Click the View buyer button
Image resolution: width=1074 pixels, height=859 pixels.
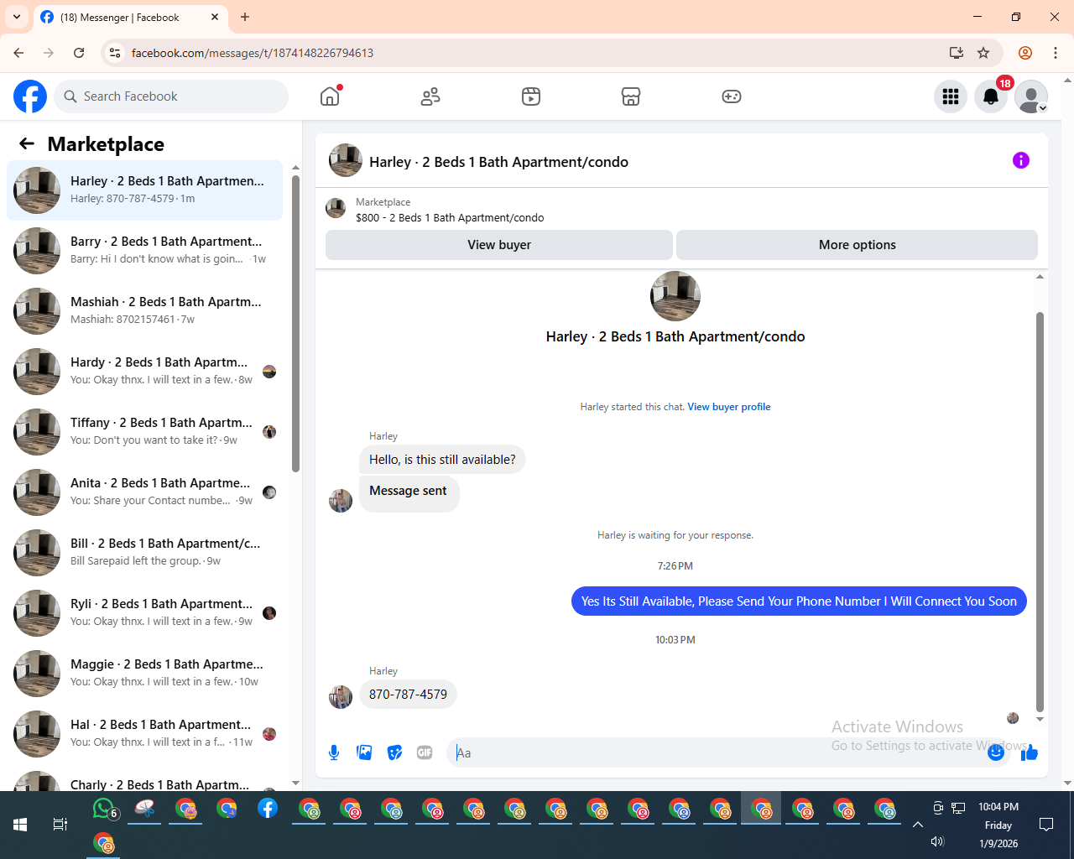[499, 245]
